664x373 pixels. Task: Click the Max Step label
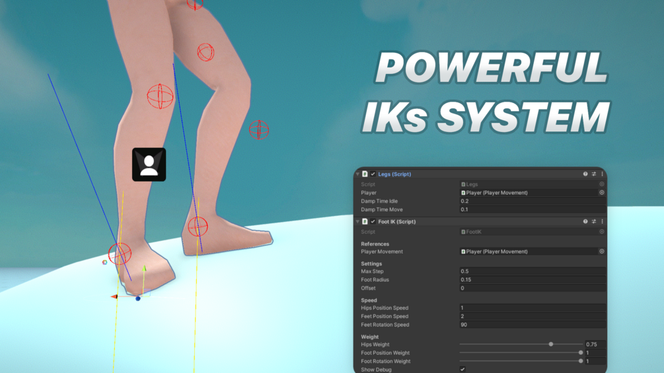tap(372, 271)
